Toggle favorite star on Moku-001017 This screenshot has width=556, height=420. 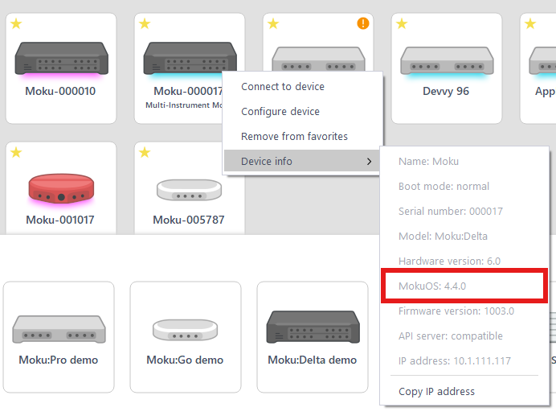click(x=16, y=152)
